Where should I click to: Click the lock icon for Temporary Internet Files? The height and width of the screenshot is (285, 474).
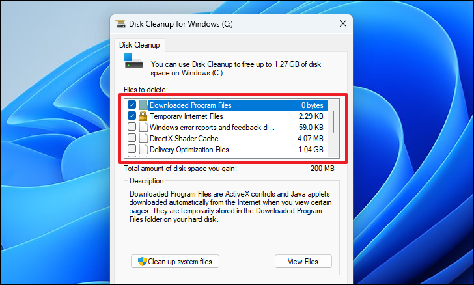143,116
